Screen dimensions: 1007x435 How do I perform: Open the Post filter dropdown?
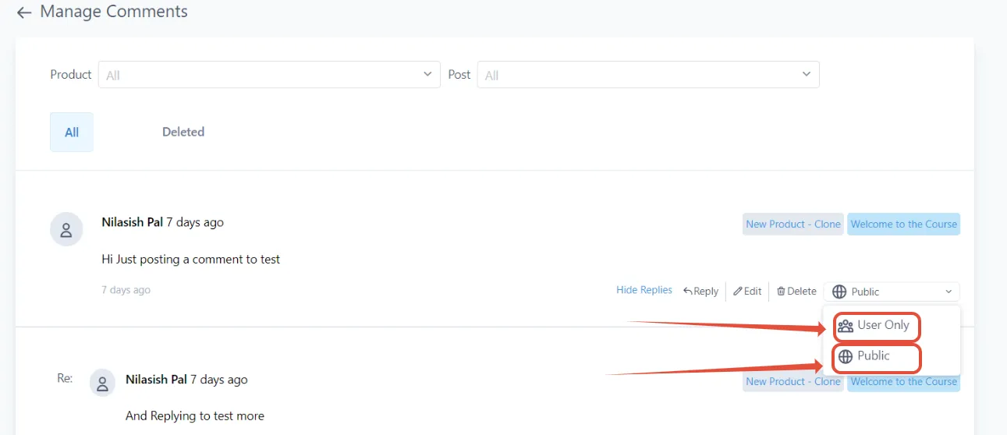tap(648, 75)
